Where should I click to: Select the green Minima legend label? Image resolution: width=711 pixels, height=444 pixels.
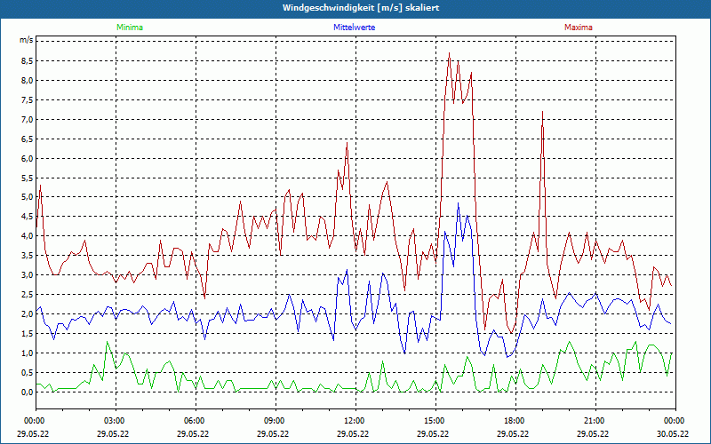pos(130,28)
